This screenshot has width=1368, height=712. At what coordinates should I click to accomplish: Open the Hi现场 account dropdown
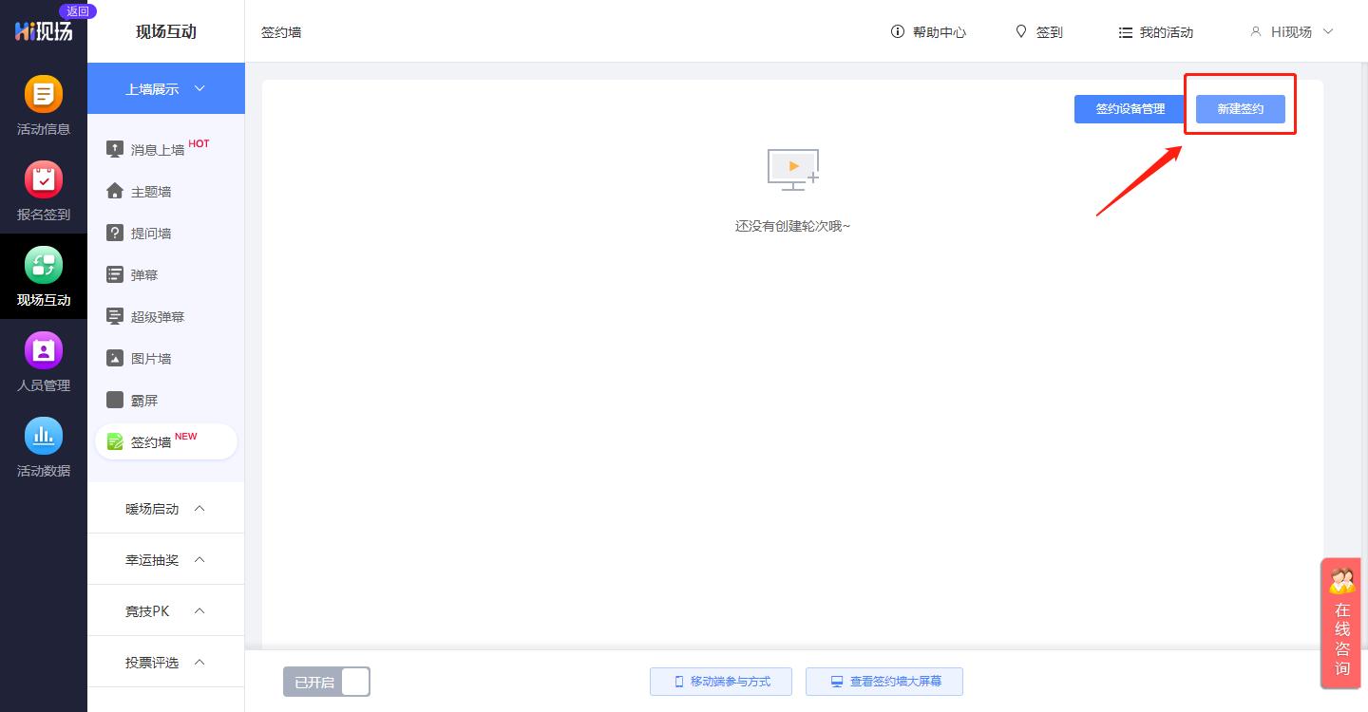click(x=1290, y=31)
